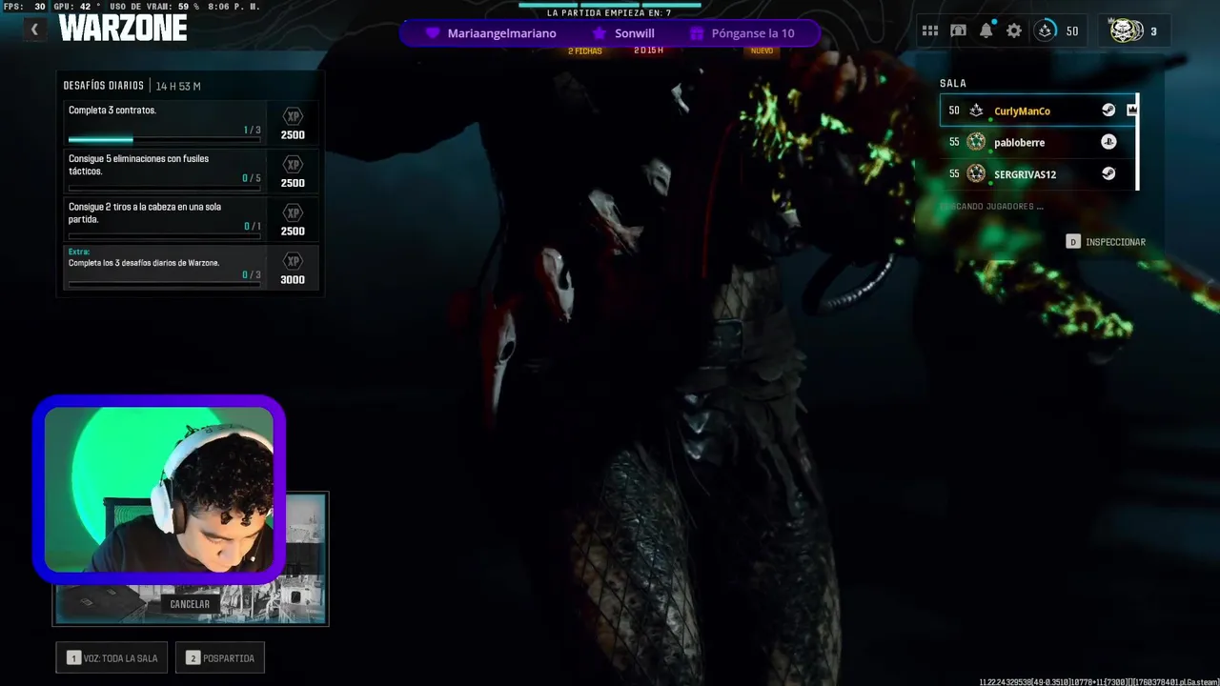Image resolution: width=1220 pixels, height=686 pixels.
Task: Click the Steam icon beside SERGRIVAS12
Action: (x=1108, y=173)
